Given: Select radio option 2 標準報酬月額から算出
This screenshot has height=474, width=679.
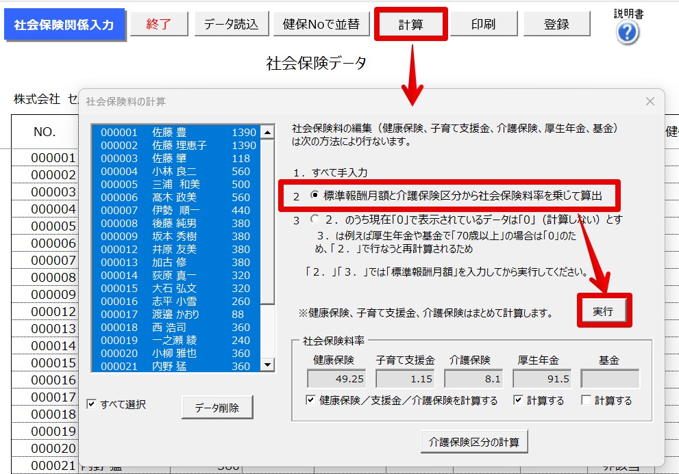Looking at the screenshot, I should 314,195.
